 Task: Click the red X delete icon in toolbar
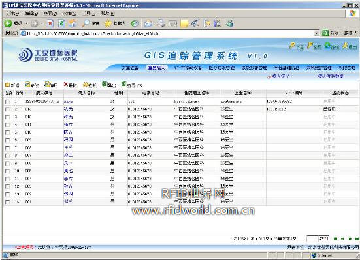coord(66,85)
